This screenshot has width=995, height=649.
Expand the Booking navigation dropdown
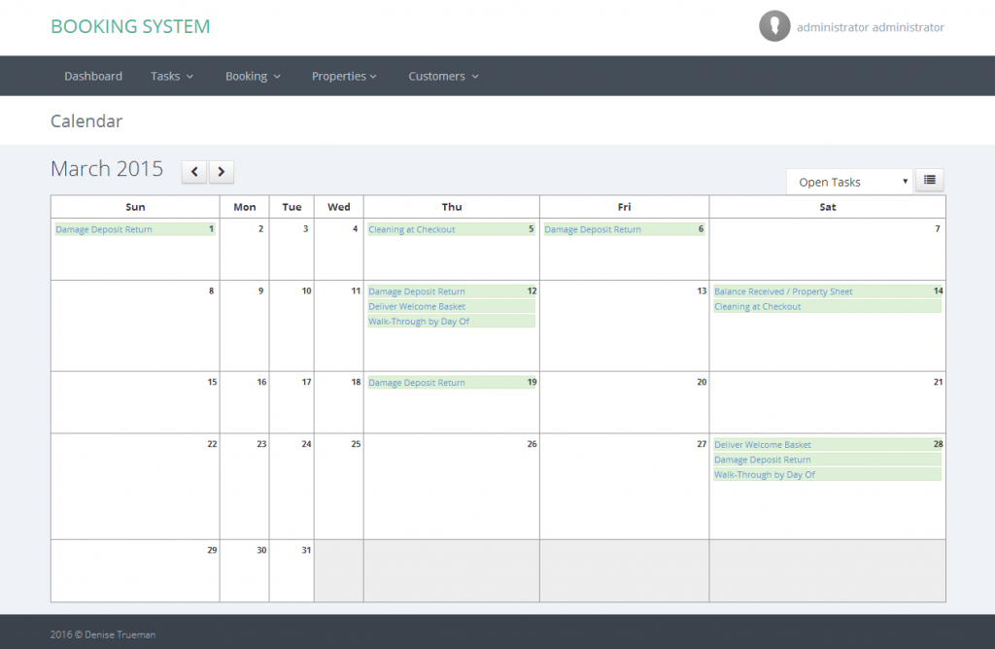[x=252, y=76]
